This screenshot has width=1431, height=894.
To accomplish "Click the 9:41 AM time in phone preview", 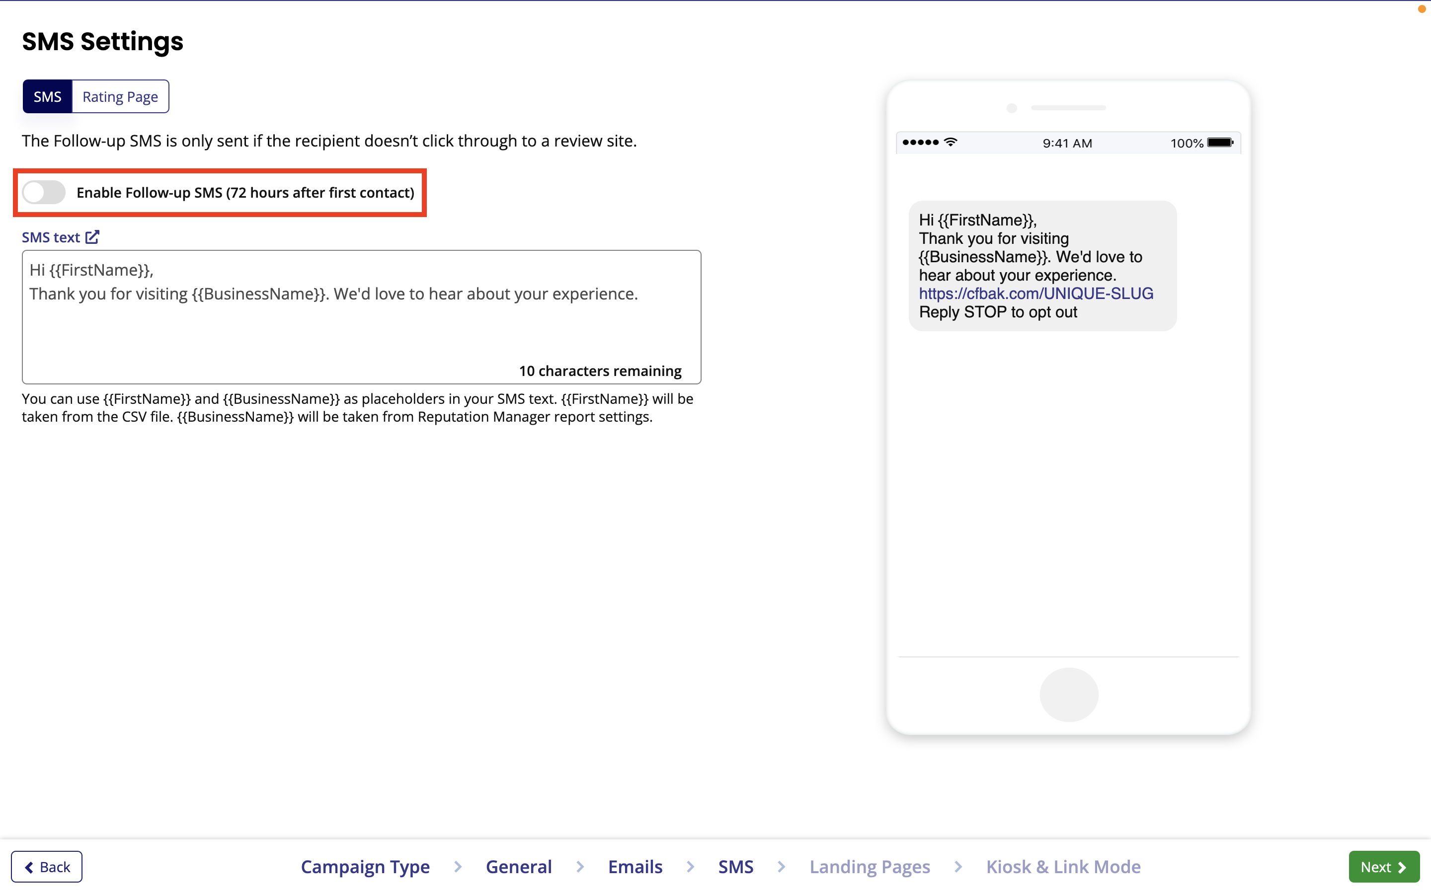I will pyautogui.click(x=1067, y=143).
